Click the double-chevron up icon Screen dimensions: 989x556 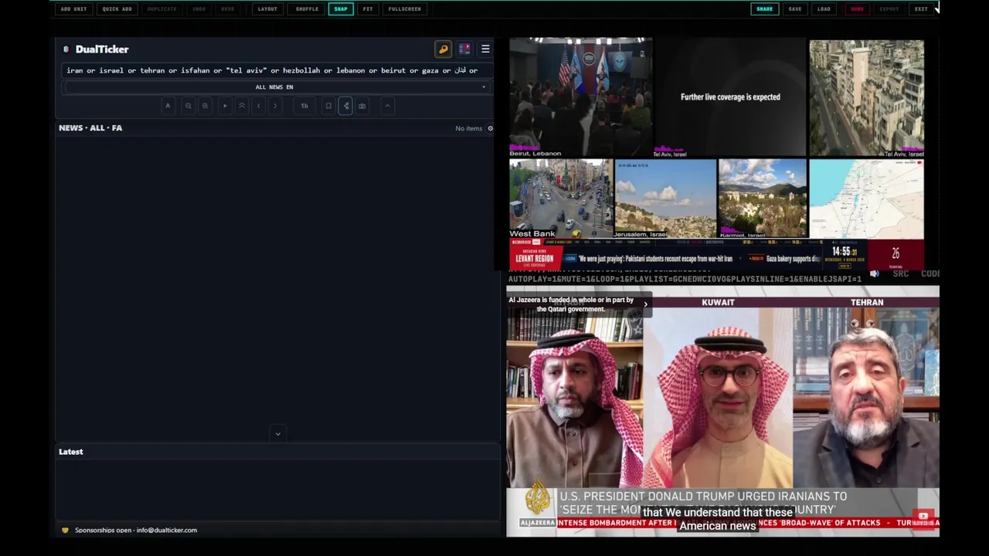pyautogui.click(x=242, y=106)
